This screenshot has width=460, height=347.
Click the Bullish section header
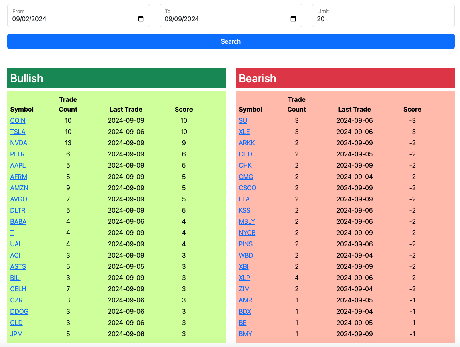tap(117, 78)
